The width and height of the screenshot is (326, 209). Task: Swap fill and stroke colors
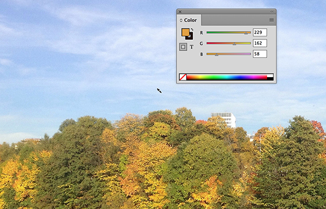point(192,30)
